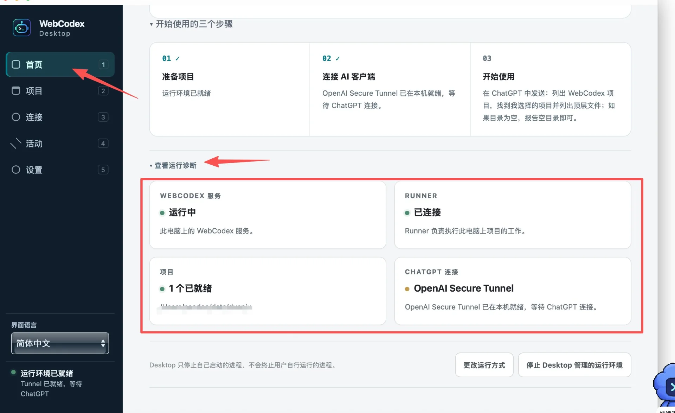Image resolution: width=675 pixels, height=413 pixels.
Task: Select step 01 准备项目 card
Action: [x=230, y=89]
